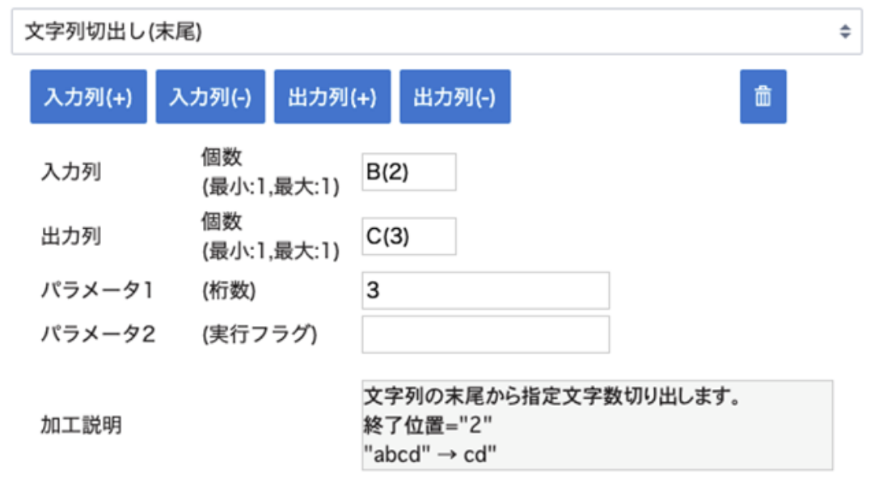Select the B(2) input column field
The image size is (870, 487).
pos(409,172)
